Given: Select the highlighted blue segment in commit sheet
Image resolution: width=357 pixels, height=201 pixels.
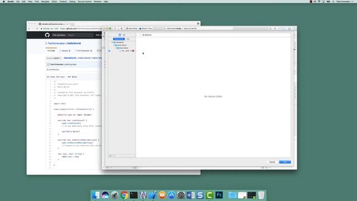Looking at the screenshot, I should coord(119,39).
